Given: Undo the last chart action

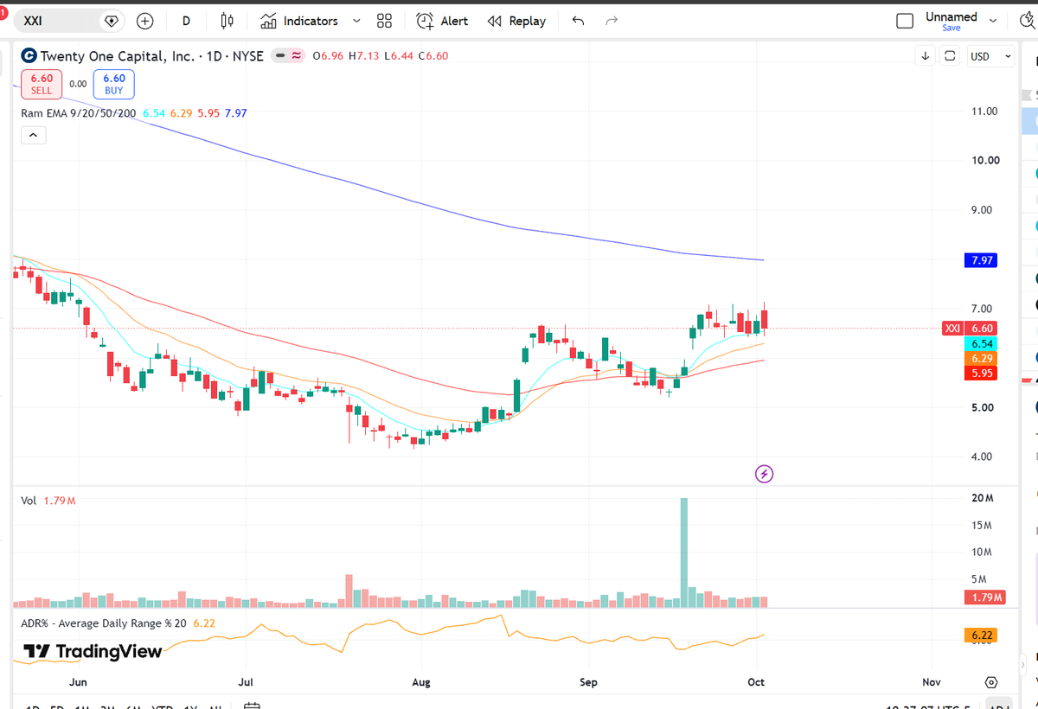Looking at the screenshot, I should coord(578,21).
